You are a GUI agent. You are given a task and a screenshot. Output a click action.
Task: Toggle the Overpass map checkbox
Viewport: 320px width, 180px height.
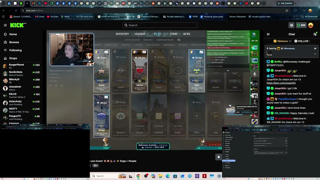pos(126,97)
